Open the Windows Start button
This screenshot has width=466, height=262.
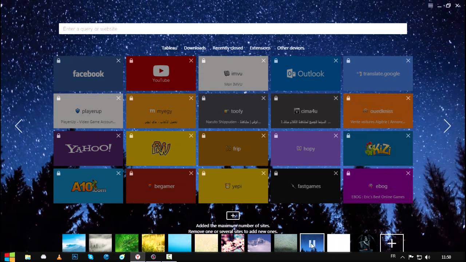[x=9, y=257]
